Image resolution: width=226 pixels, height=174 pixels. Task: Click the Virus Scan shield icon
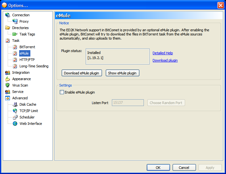[x=7, y=85]
